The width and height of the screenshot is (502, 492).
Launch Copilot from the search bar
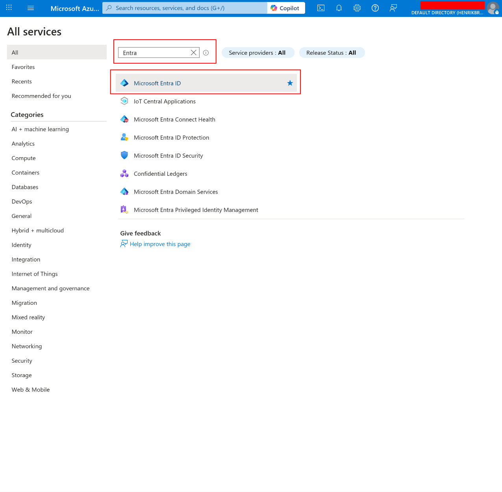(x=286, y=7)
